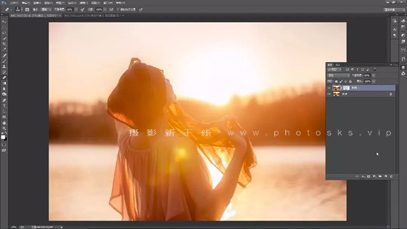Select the Healing Brush tool
The image size is (407, 229).
point(4,55)
